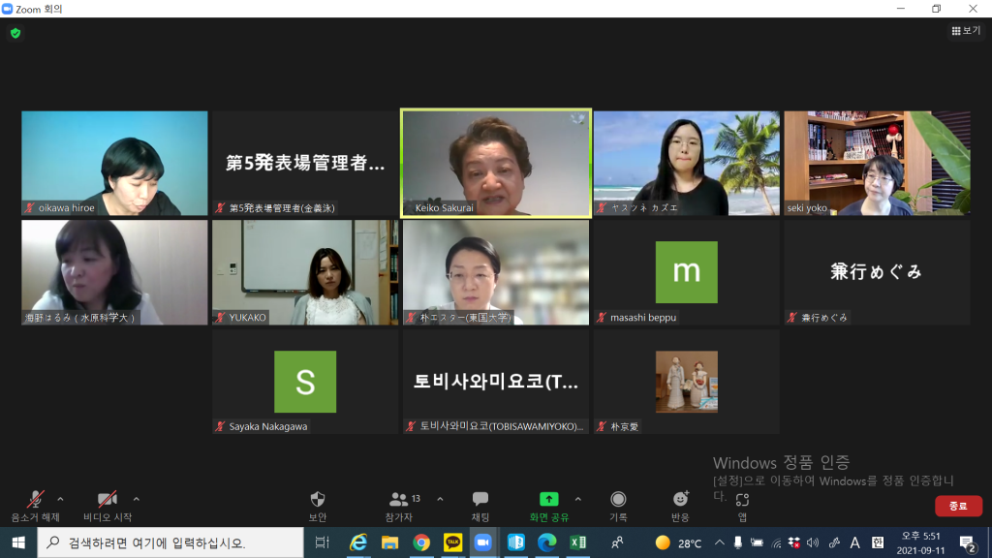Open the 참가자 participants panel
The image size is (992, 558).
click(x=399, y=506)
